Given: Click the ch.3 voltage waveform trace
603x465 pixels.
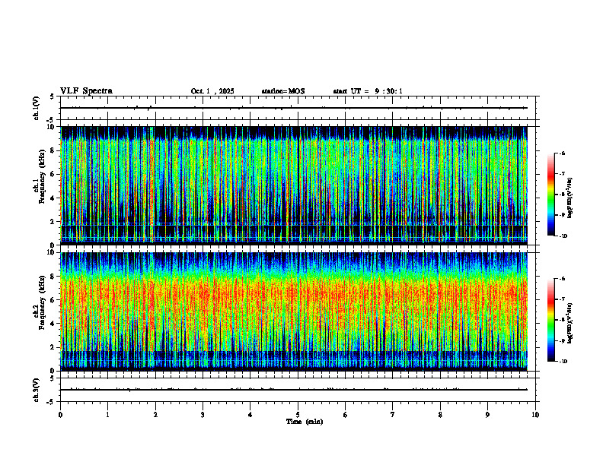Looking at the screenshot, I should (x=294, y=390).
